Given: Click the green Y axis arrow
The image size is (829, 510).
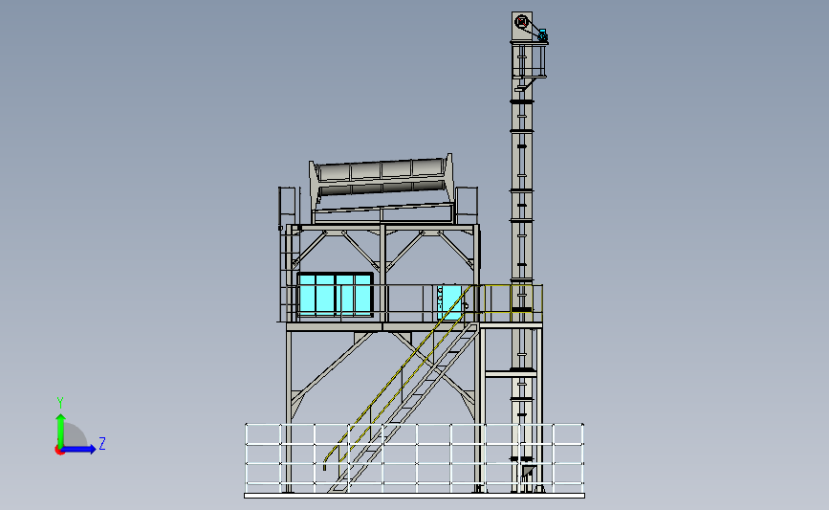Looking at the screenshot, I should 60,430.
